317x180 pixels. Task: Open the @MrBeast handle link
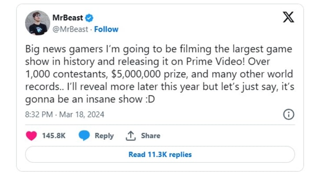pyautogui.click(x=70, y=29)
